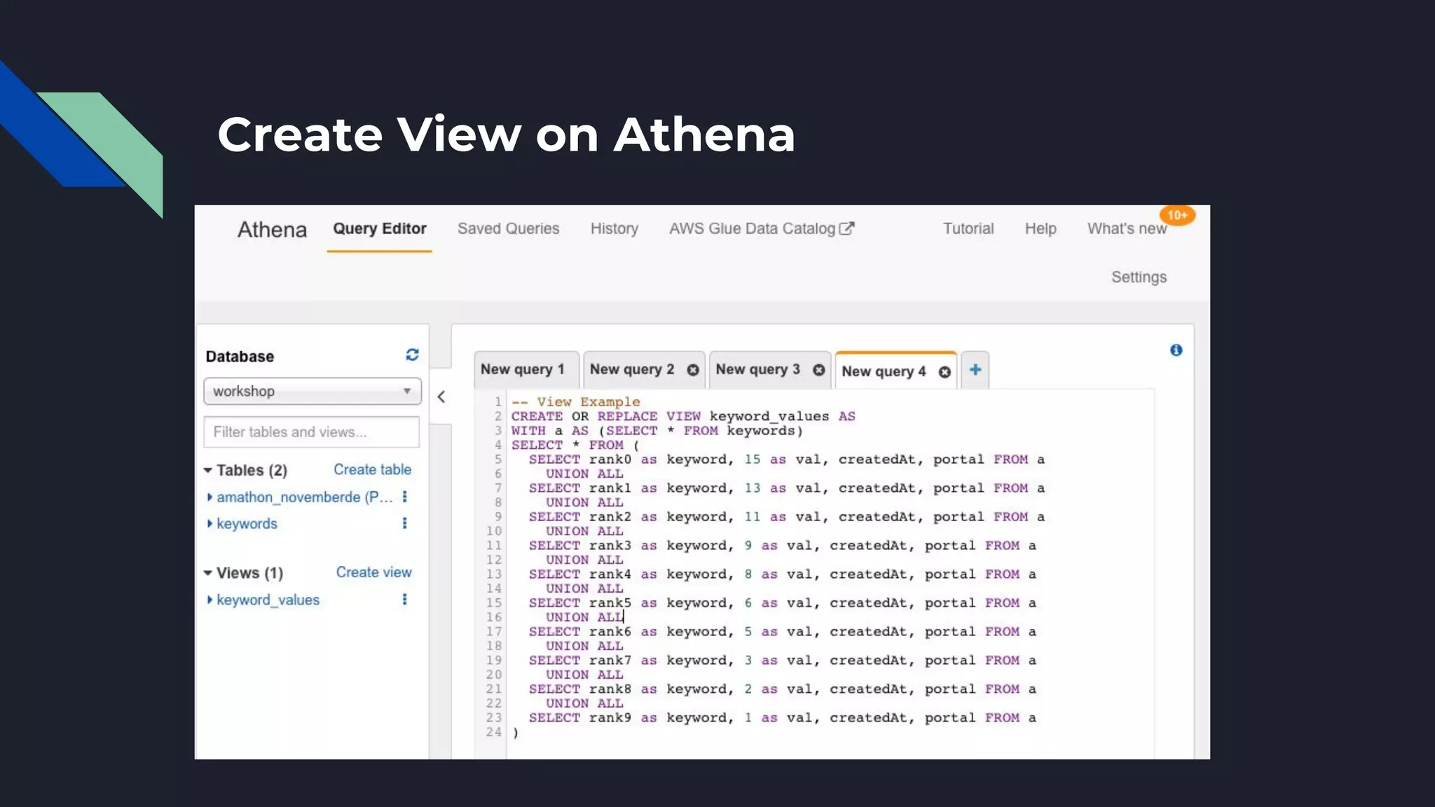Switch to New query 2 tab
This screenshot has width=1435, height=807.
tap(632, 370)
